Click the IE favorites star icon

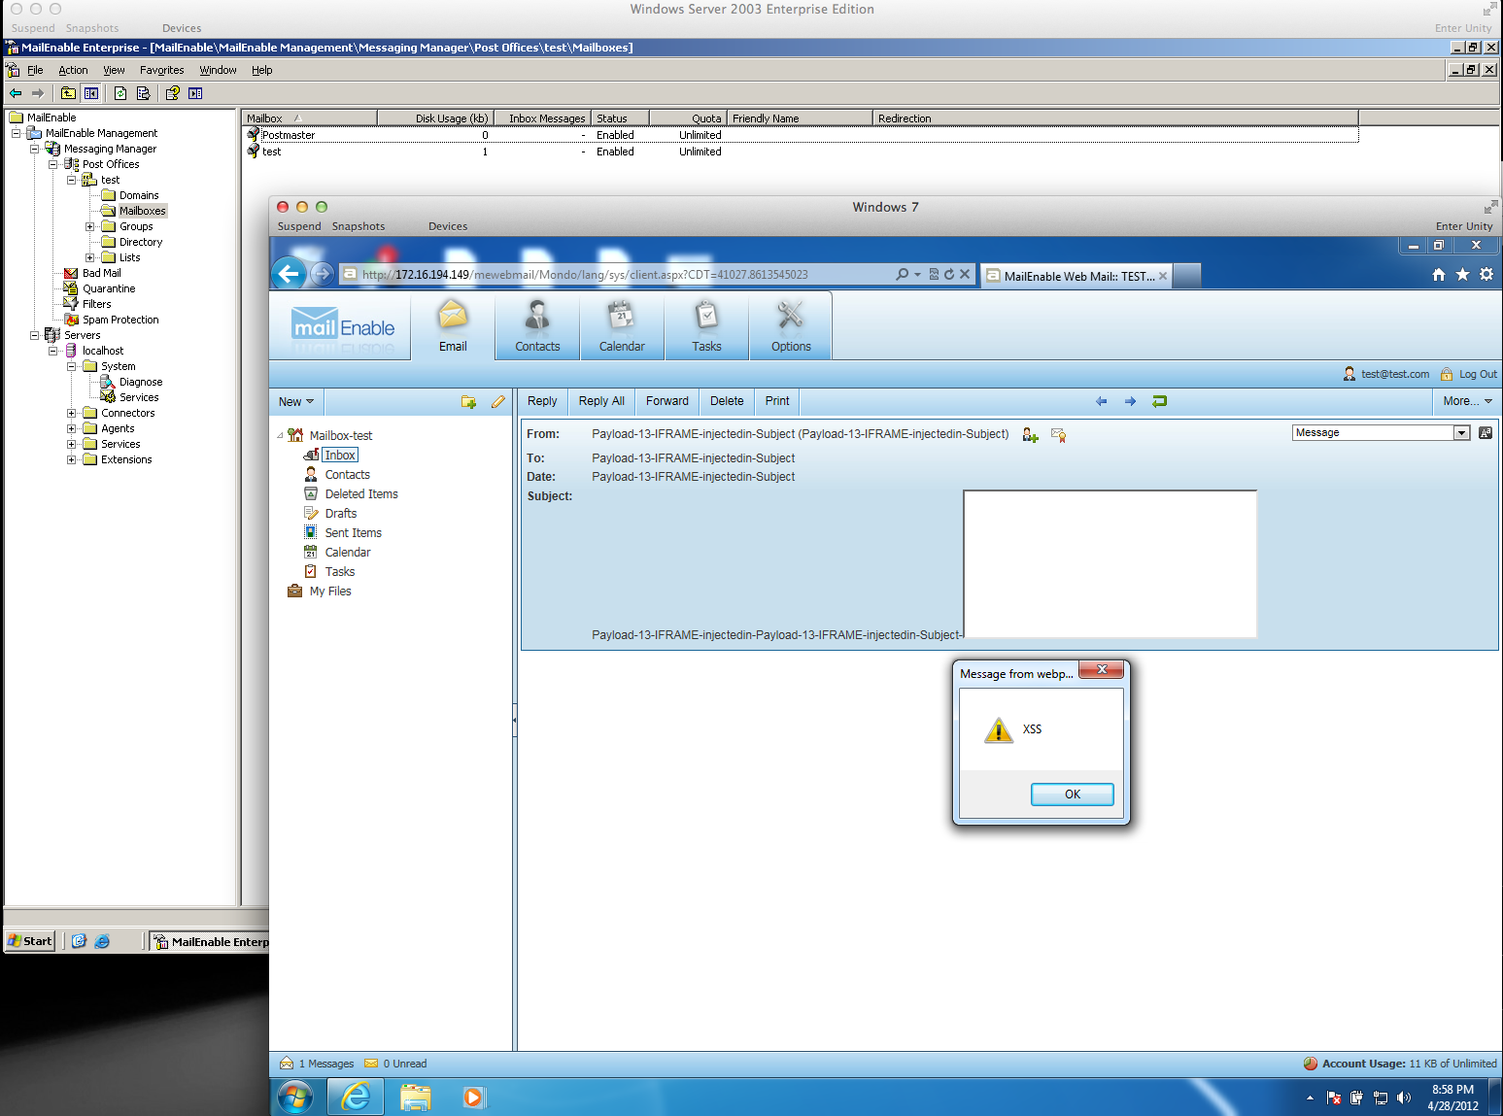coord(1462,275)
